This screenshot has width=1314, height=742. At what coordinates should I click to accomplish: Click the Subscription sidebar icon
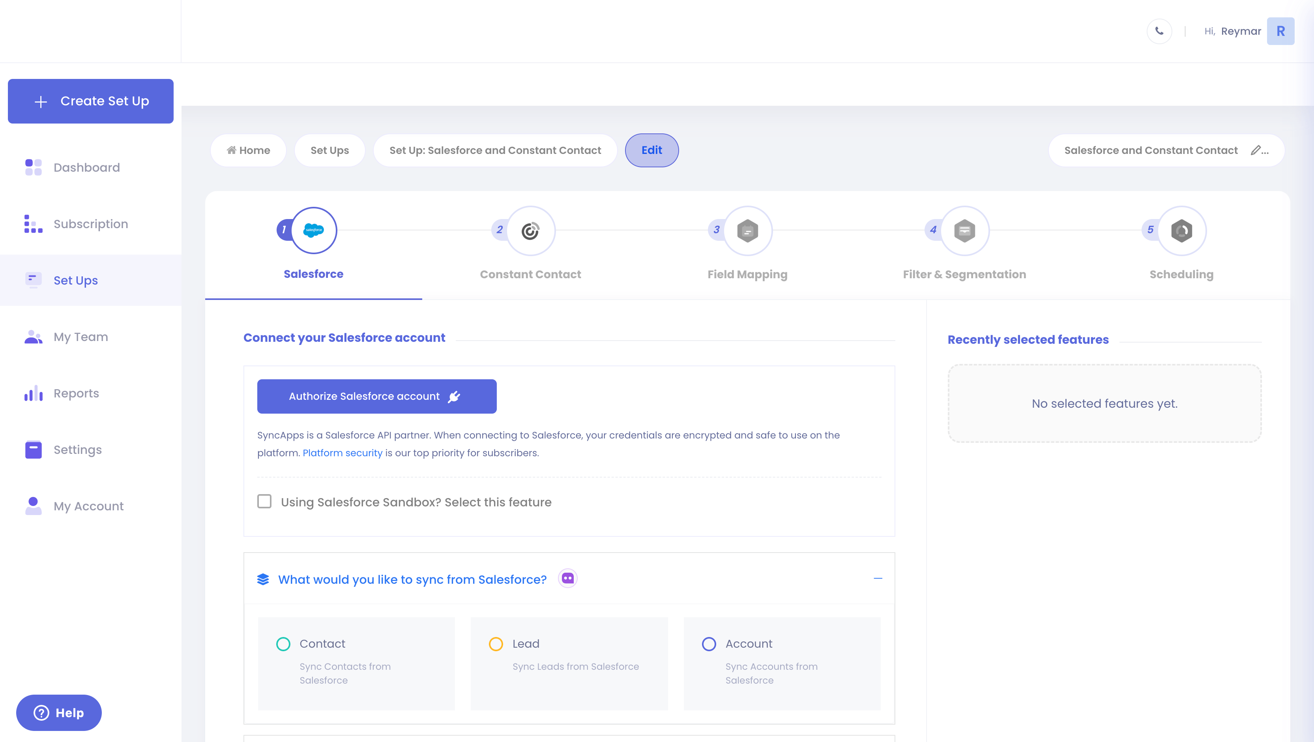click(x=33, y=224)
